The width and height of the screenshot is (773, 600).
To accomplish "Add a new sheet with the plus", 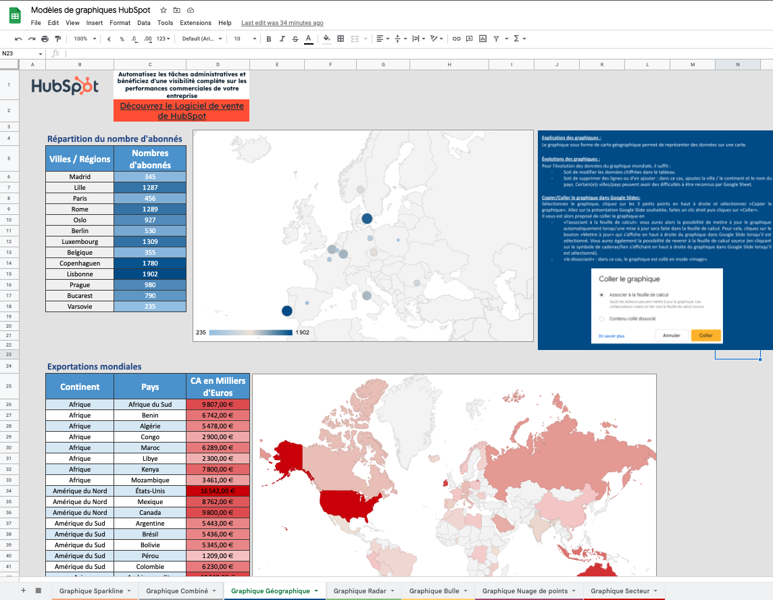I will tap(23, 590).
